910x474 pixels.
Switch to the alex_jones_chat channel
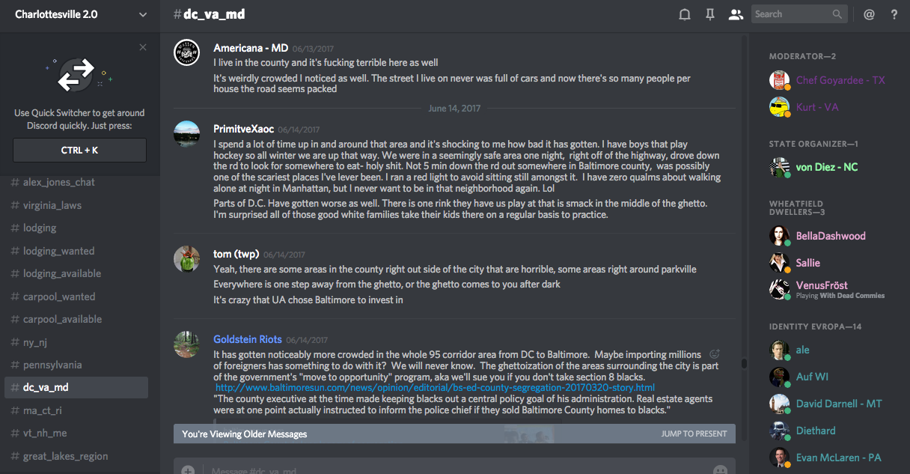tap(58, 182)
